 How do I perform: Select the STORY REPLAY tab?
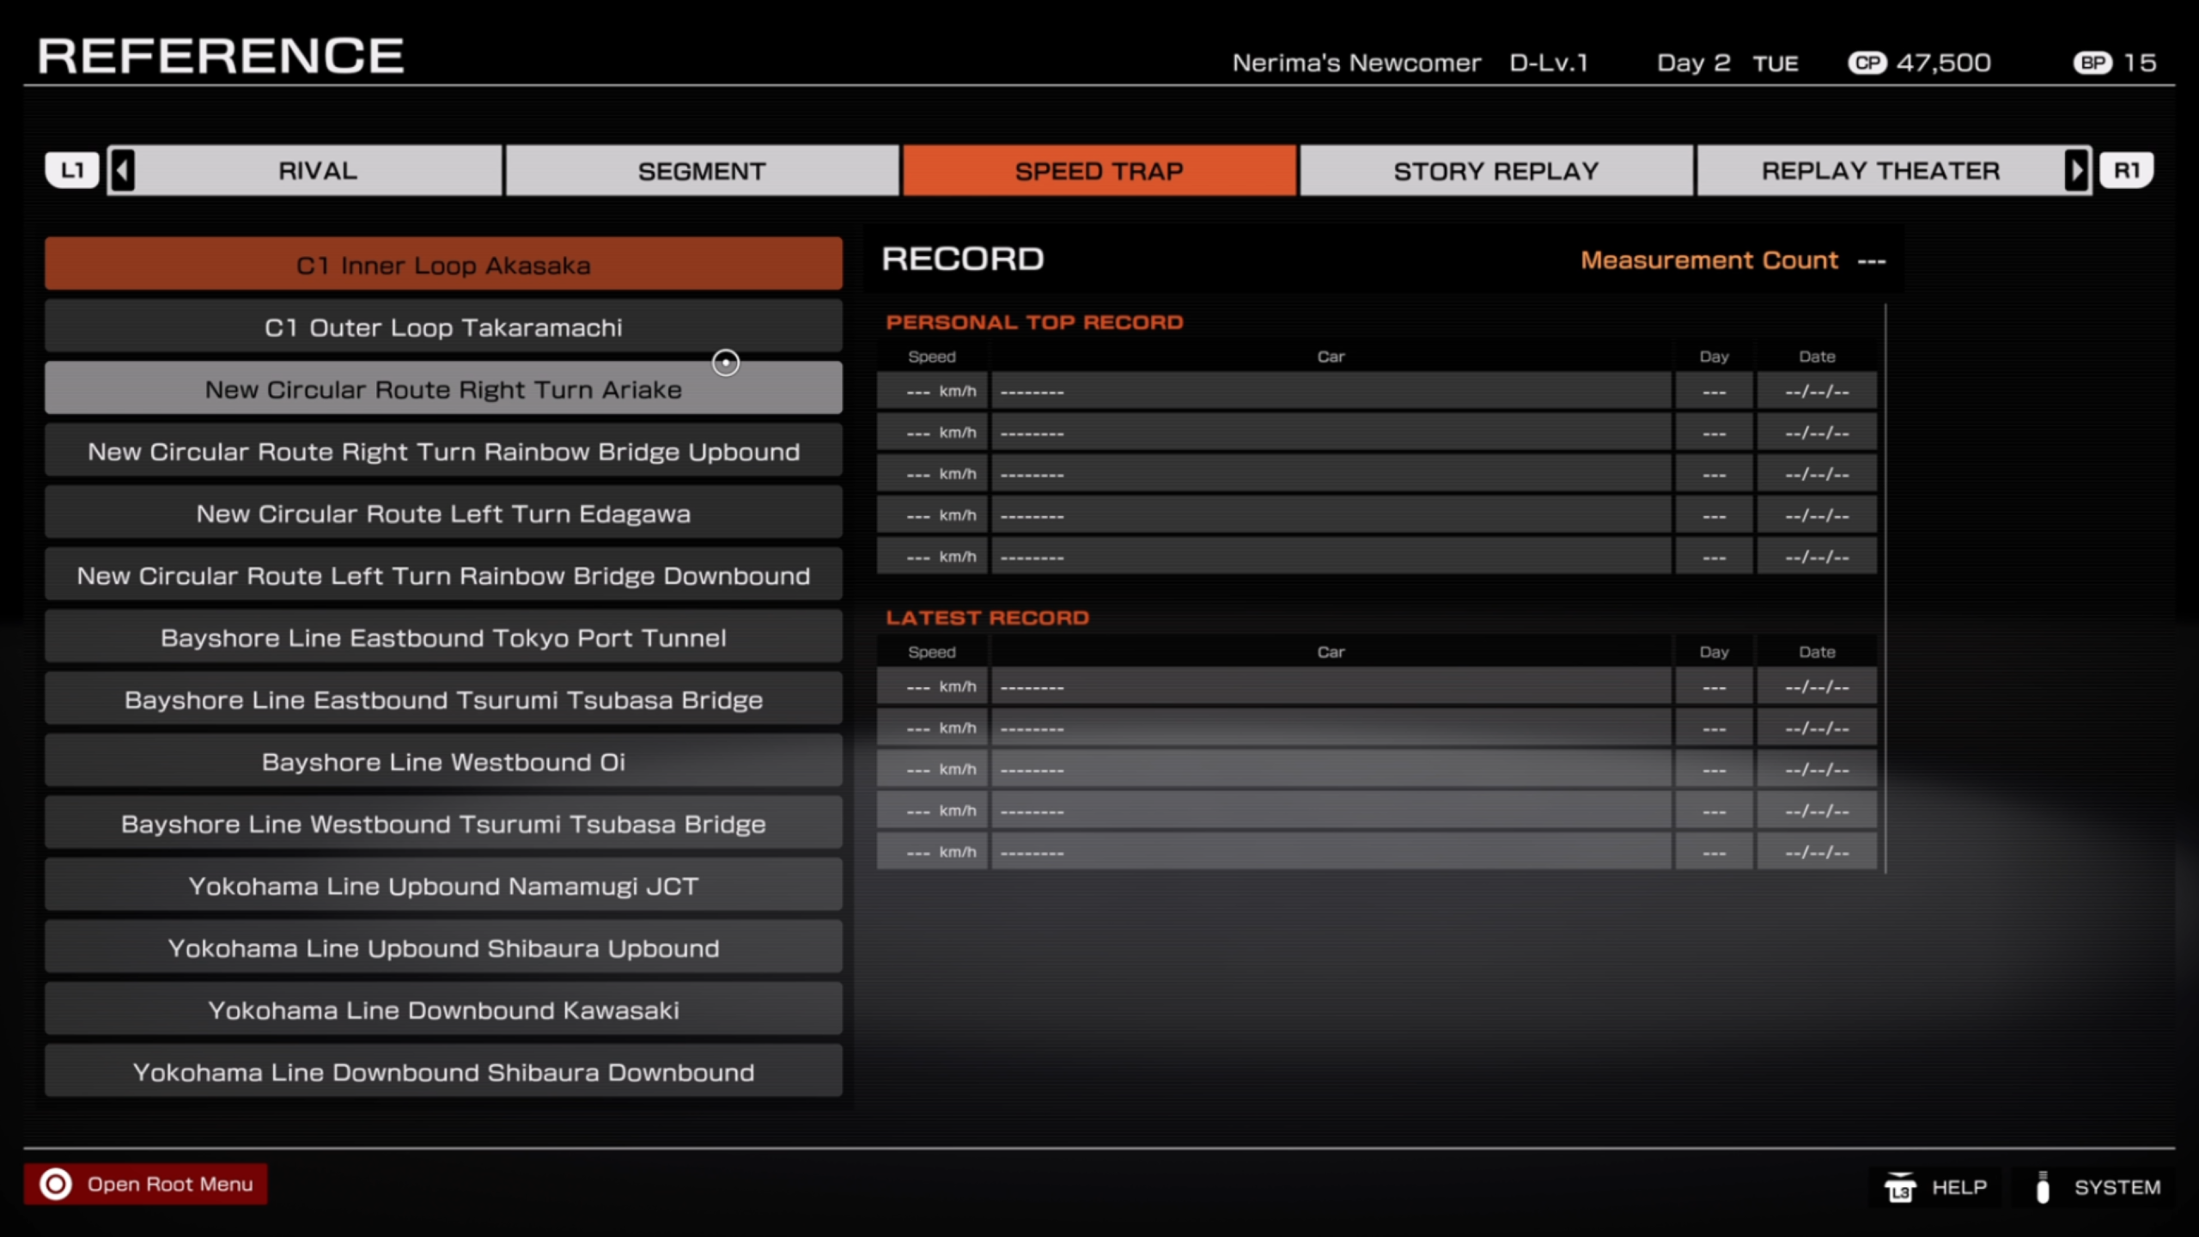(x=1495, y=171)
